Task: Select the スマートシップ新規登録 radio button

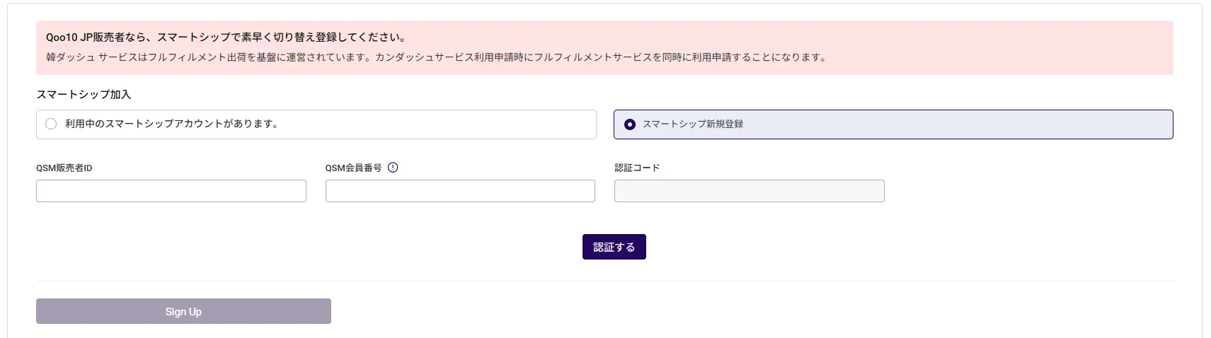Action: coord(629,124)
